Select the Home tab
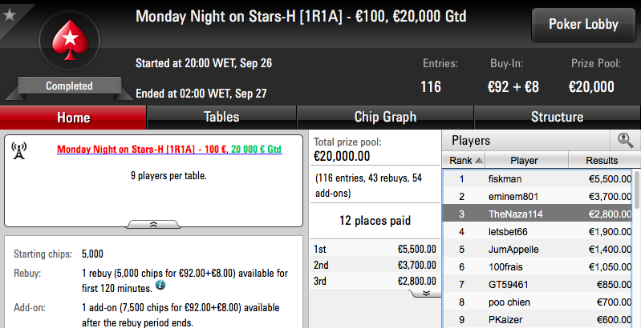Image resolution: width=641 pixels, height=328 pixels. [x=73, y=118]
